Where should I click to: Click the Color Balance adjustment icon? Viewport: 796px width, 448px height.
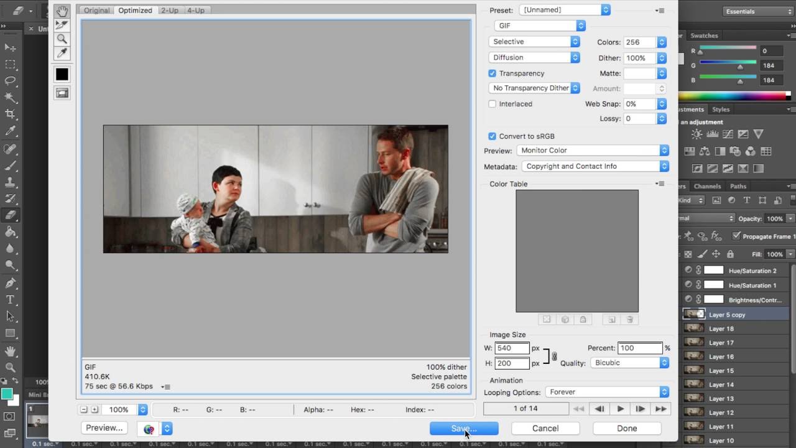706,151
